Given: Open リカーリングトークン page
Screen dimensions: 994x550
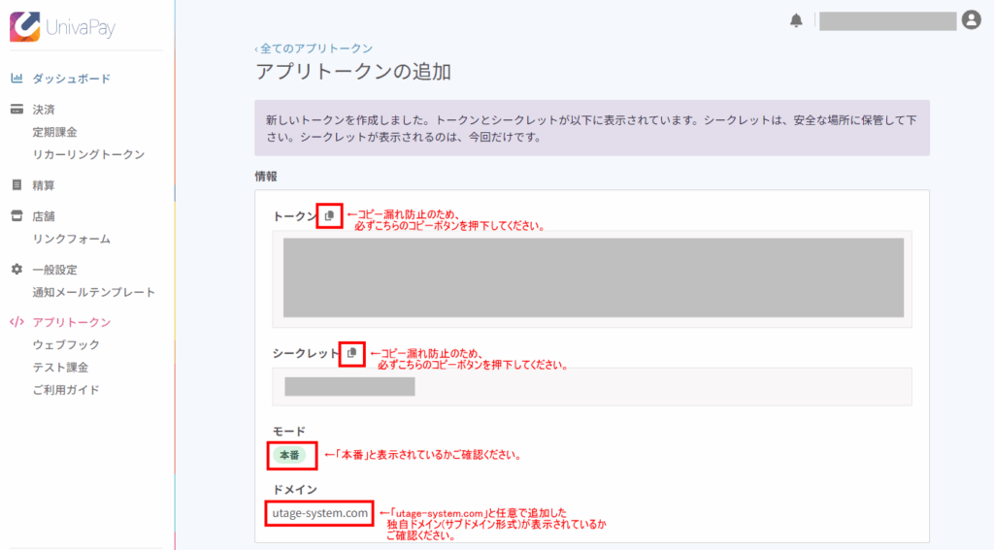Looking at the screenshot, I should point(88,154).
